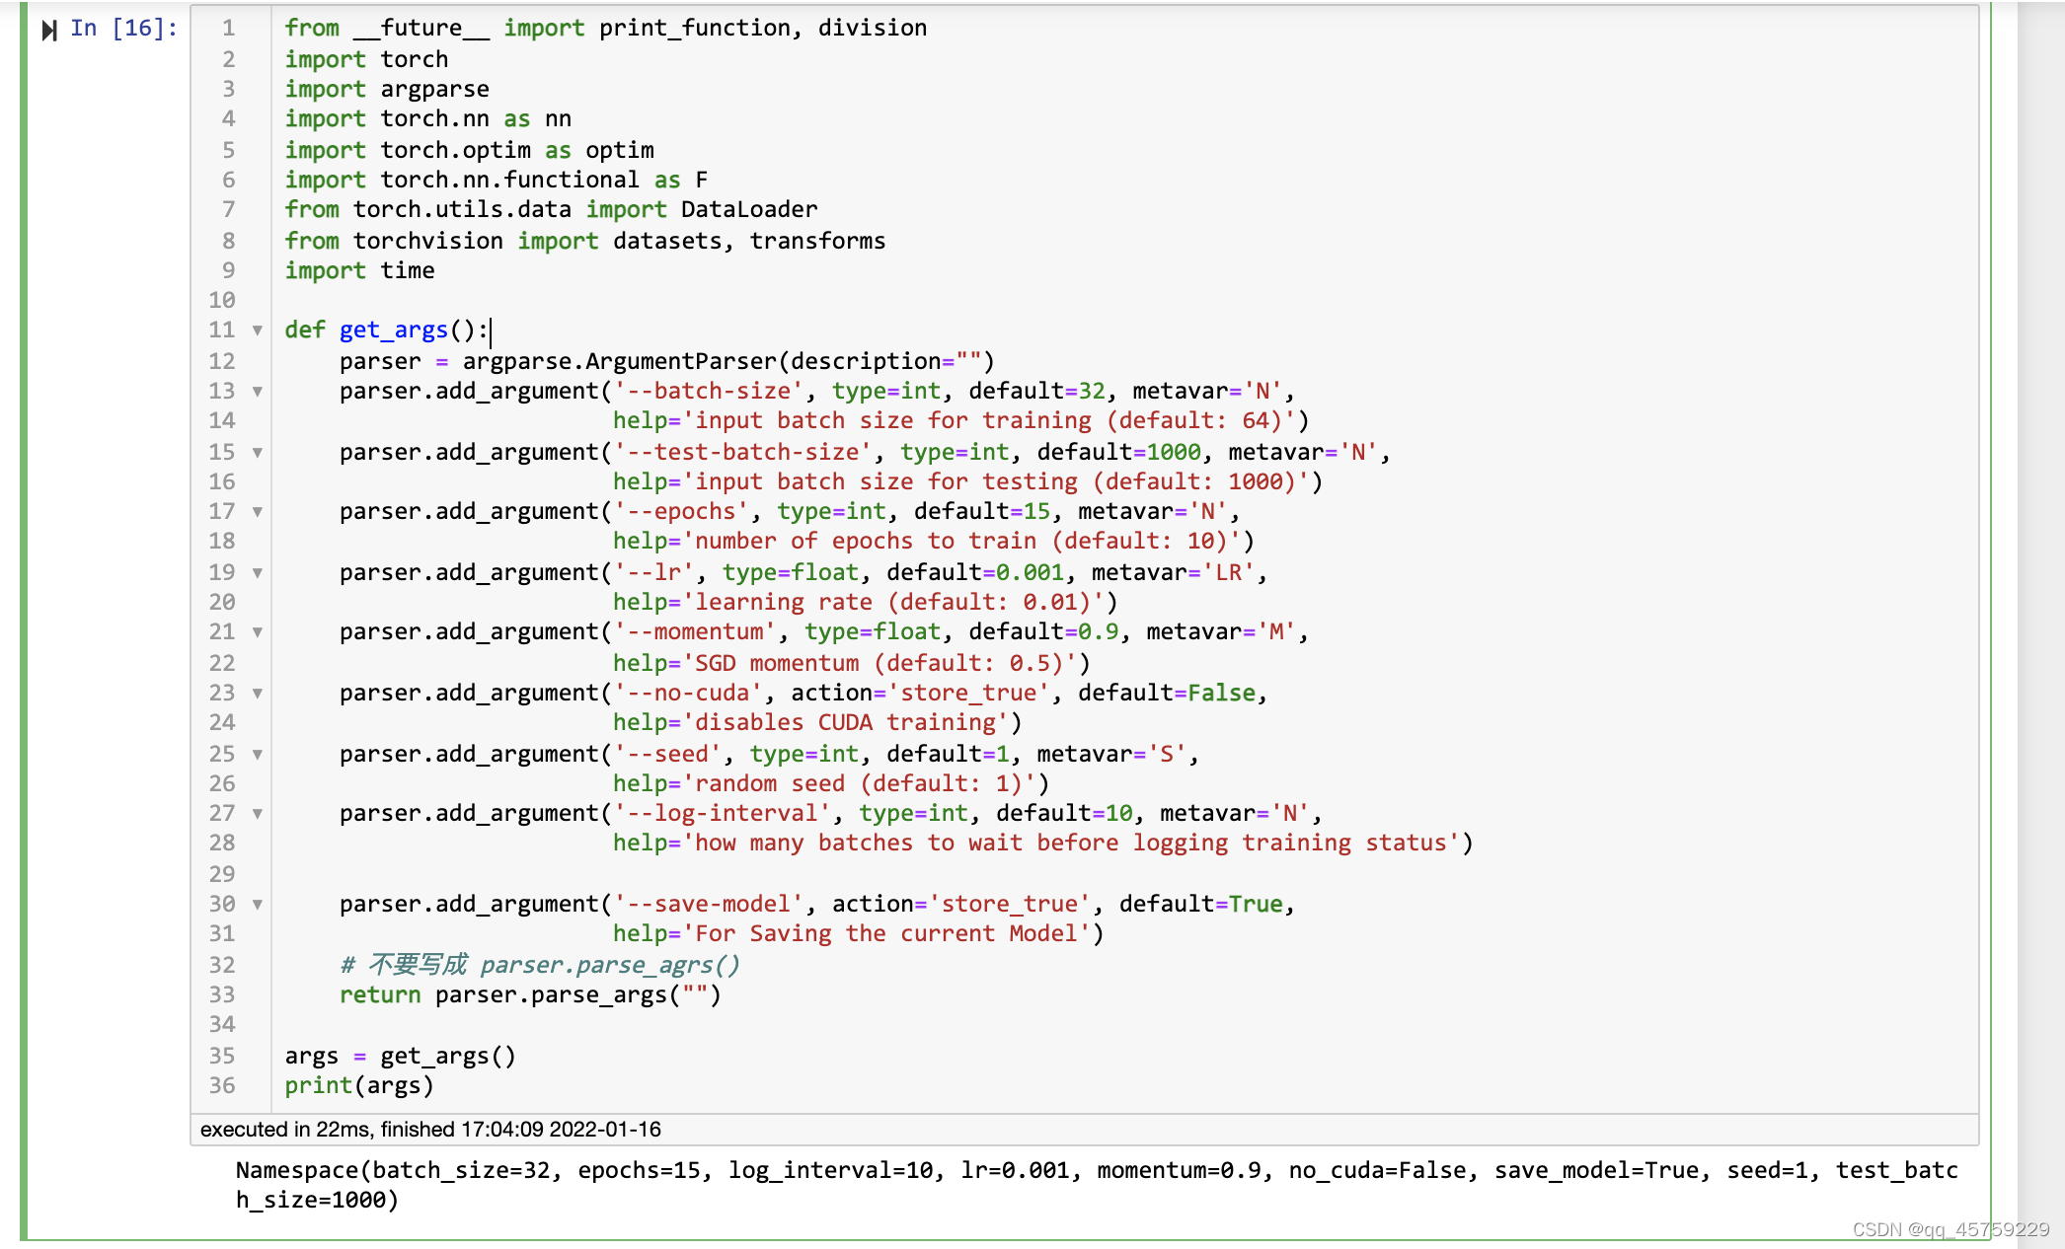Collapse the --epochs argument block
The width and height of the screenshot is (2065, 1249).
pyautogui.click(x=258, y=512)
